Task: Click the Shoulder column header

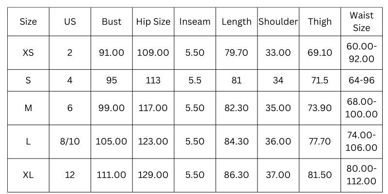Action: click(278, 22)
